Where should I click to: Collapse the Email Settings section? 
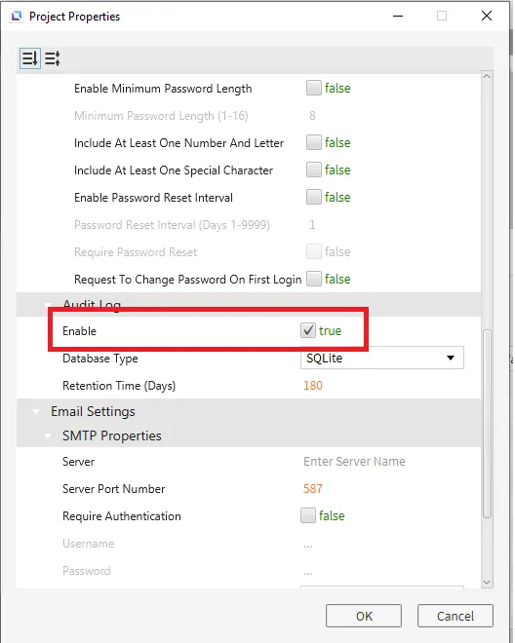click(36, 412)
